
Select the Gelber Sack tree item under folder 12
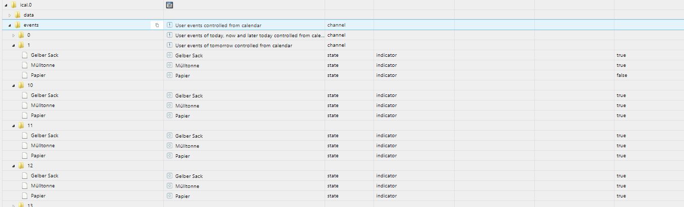44,176
